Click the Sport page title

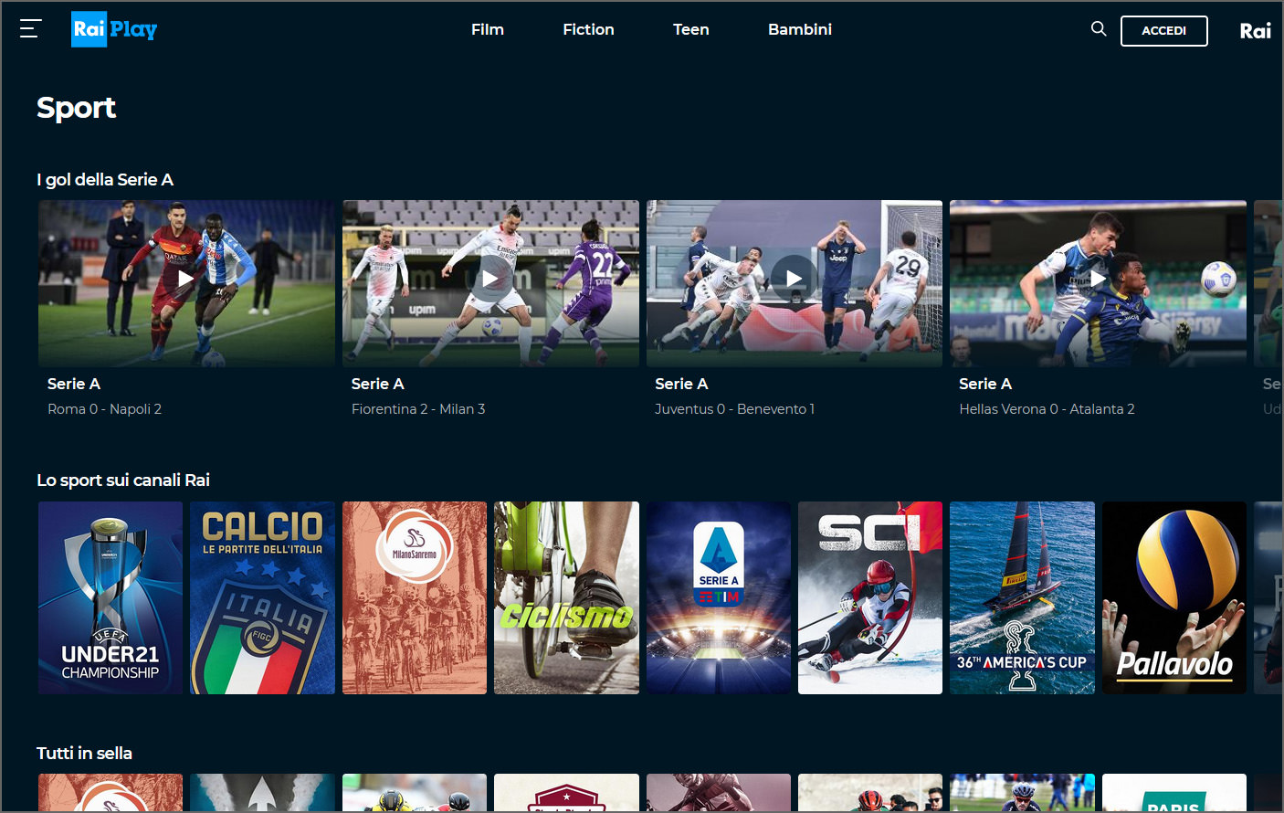coord(76,108)
